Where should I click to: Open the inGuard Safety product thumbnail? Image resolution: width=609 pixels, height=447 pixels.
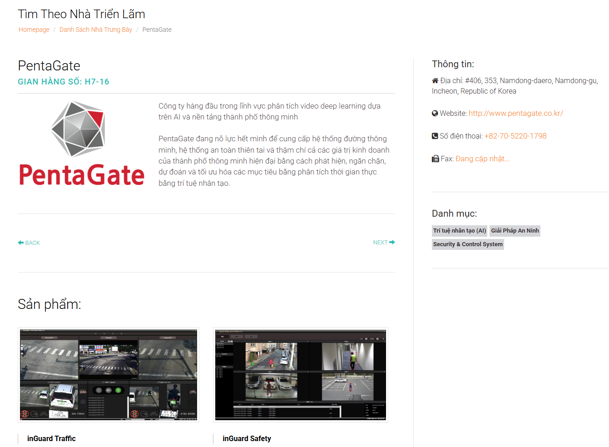pyautogui.click(x=301, y=375)
